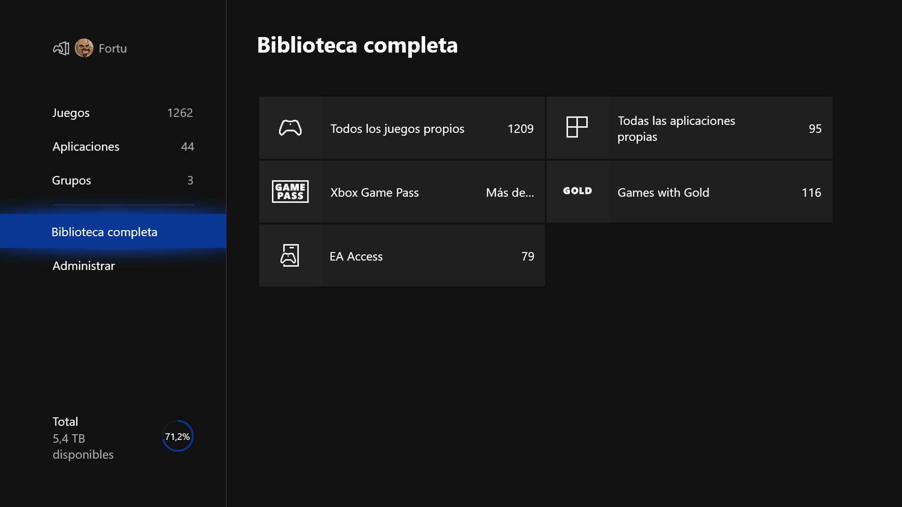The height and width of the screenshot is (507, 902).
Task: Click the Game Pass logo icon
Action: tap(290, 192)
